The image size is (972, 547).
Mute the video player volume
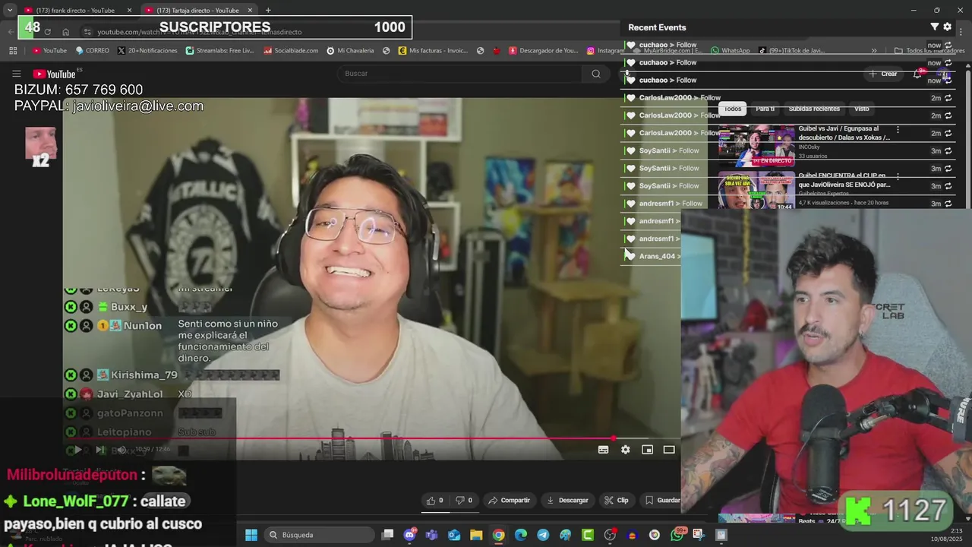point(121,450)
